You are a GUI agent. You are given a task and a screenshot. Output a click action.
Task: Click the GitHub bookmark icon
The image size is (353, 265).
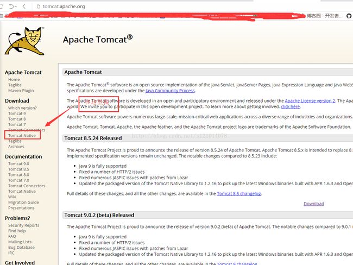[349, 16]
